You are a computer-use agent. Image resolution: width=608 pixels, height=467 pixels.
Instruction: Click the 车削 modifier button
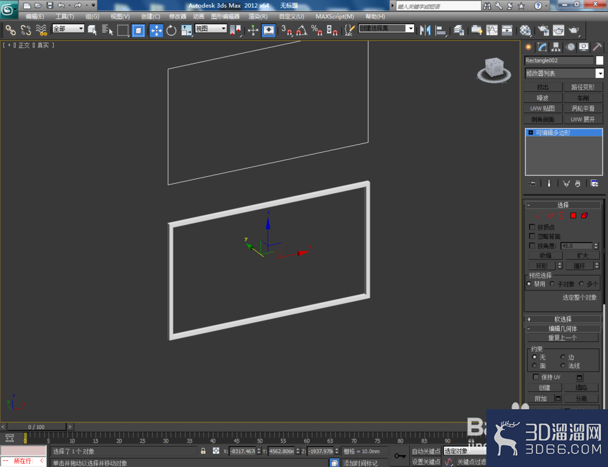[583, 98]
